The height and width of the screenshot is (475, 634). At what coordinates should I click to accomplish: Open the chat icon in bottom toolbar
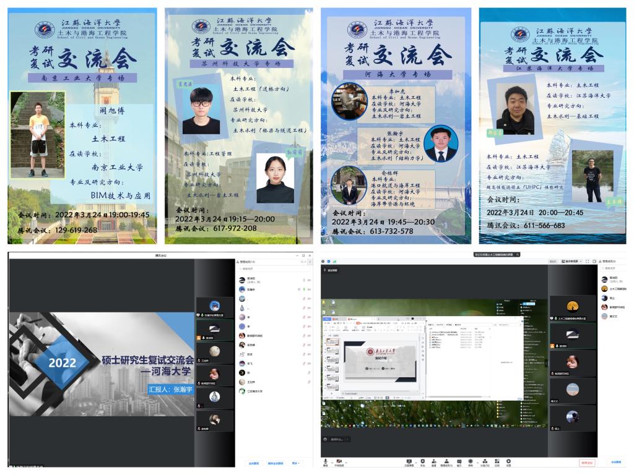459,461
